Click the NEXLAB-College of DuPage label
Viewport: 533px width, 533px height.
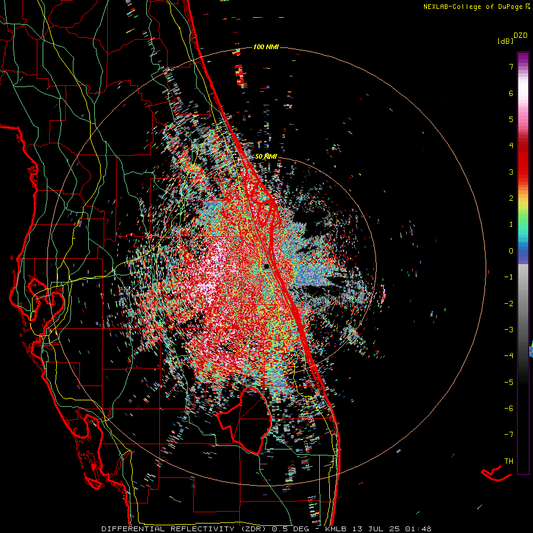(473, 7)
